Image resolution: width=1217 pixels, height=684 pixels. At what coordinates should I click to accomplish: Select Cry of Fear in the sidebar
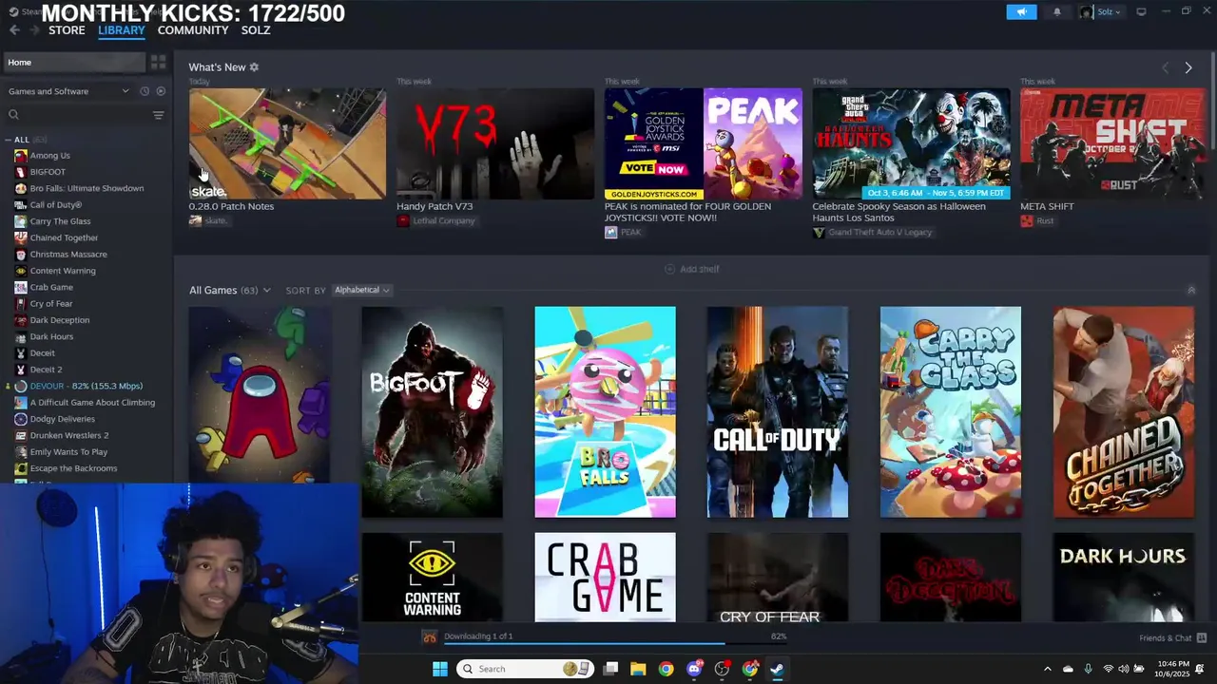(51, 304)
